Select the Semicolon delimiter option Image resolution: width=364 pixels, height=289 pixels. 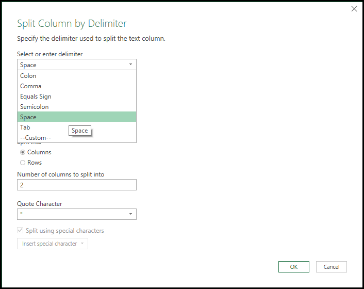pos(35,107)
